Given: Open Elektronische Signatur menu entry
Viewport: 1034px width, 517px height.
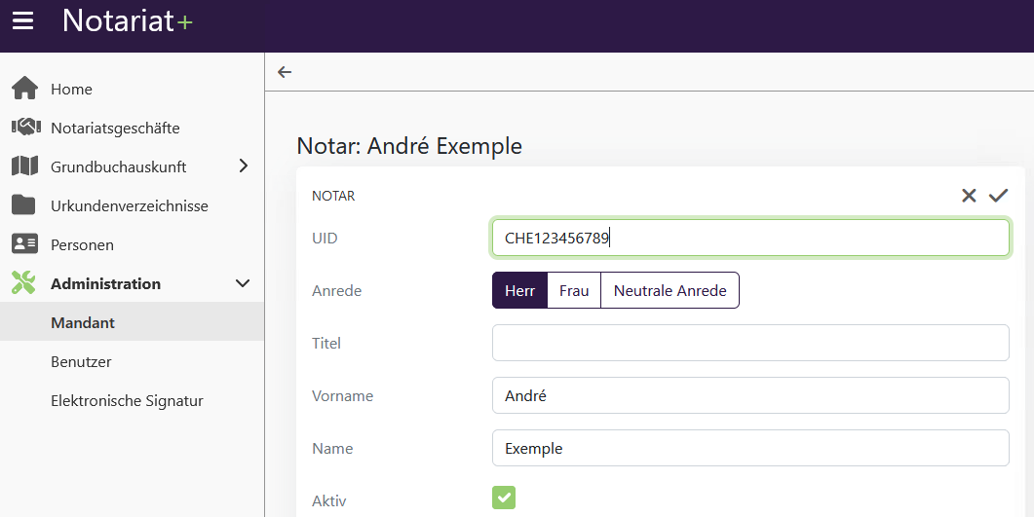Looking at the screenshot, I should [x=127, y=400].
